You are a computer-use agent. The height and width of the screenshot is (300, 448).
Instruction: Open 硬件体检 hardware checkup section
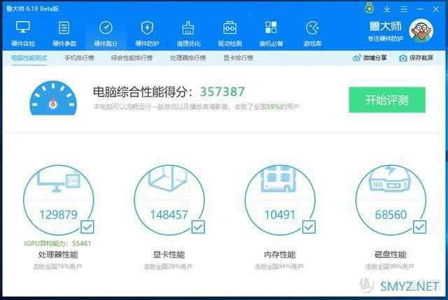point(23,34)
